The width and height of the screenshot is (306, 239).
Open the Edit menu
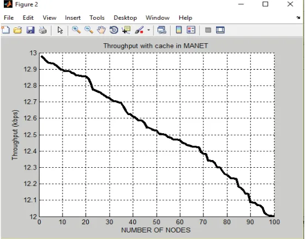coord(28,18)
